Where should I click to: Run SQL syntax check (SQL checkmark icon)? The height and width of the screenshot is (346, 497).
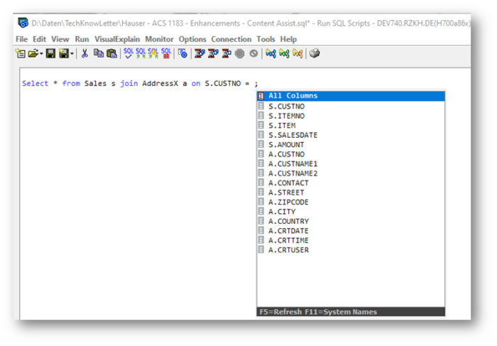129,53
